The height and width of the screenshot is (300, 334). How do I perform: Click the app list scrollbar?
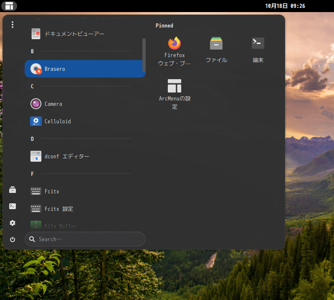pyautogui.click(x=144, y=55)
